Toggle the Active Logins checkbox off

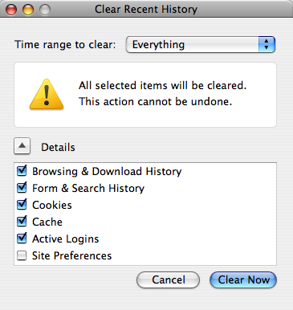pyautogui.click(x=22, y=239)
